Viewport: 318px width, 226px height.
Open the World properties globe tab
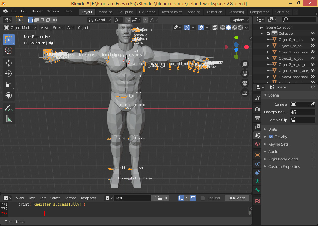click(257, 144)
